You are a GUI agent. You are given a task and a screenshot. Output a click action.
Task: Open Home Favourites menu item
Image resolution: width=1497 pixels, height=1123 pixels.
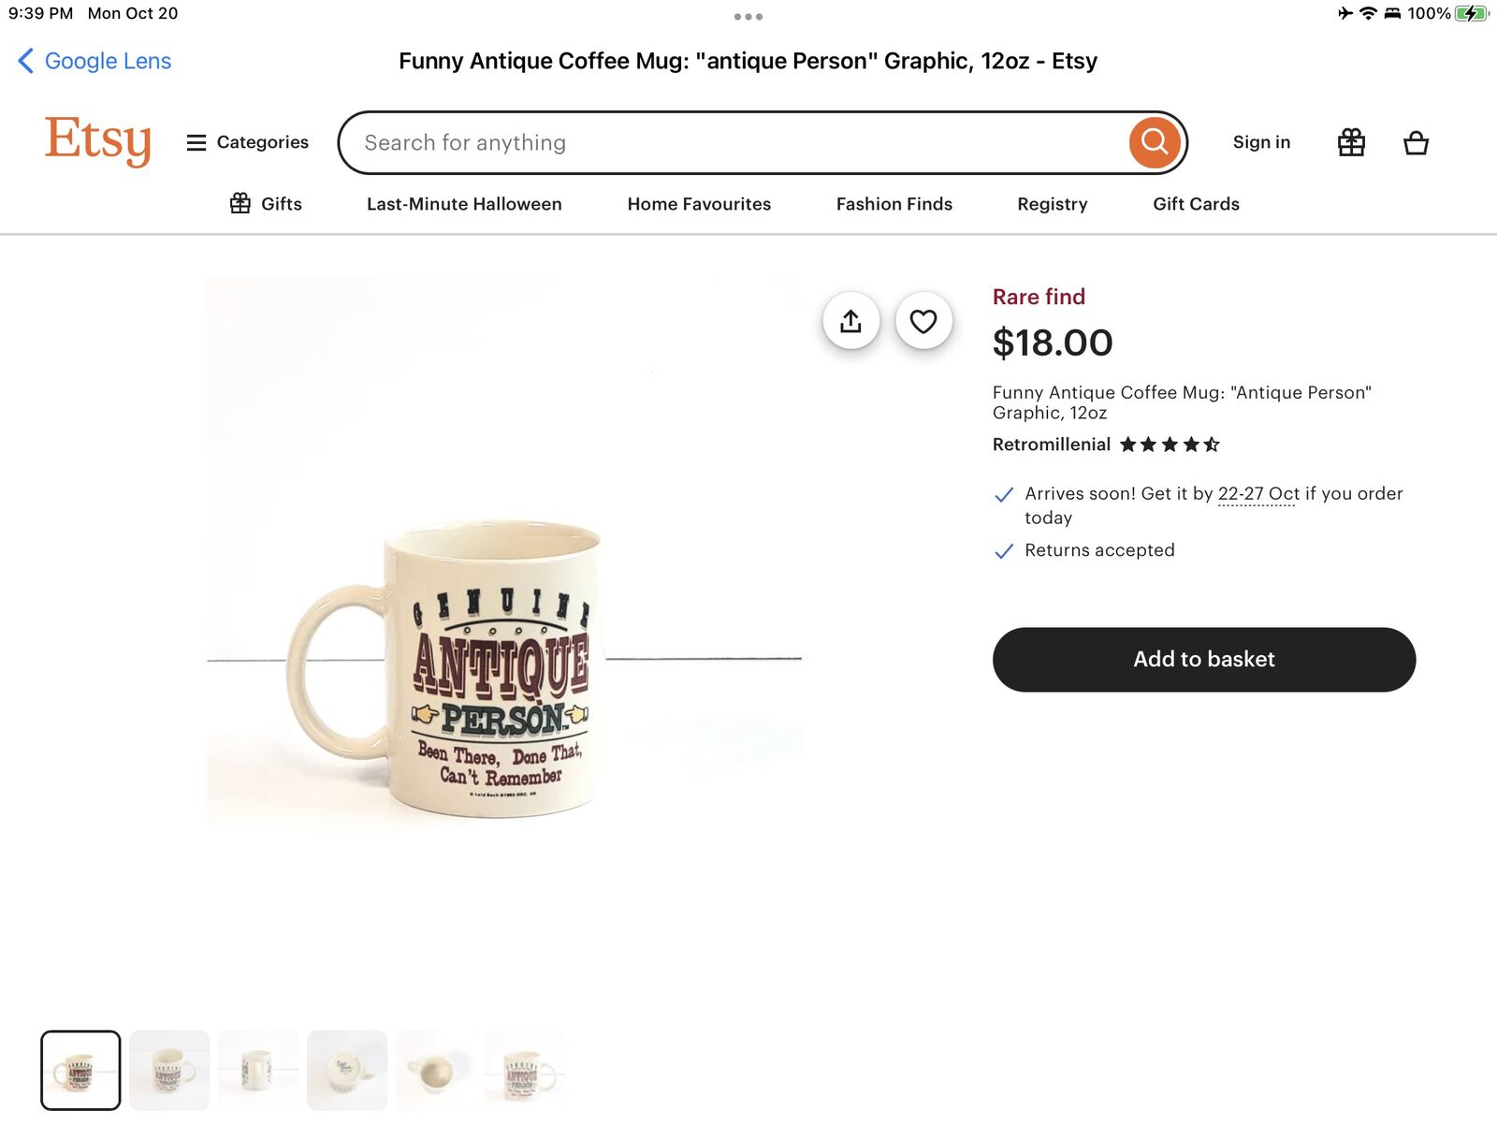coord(699,204)
